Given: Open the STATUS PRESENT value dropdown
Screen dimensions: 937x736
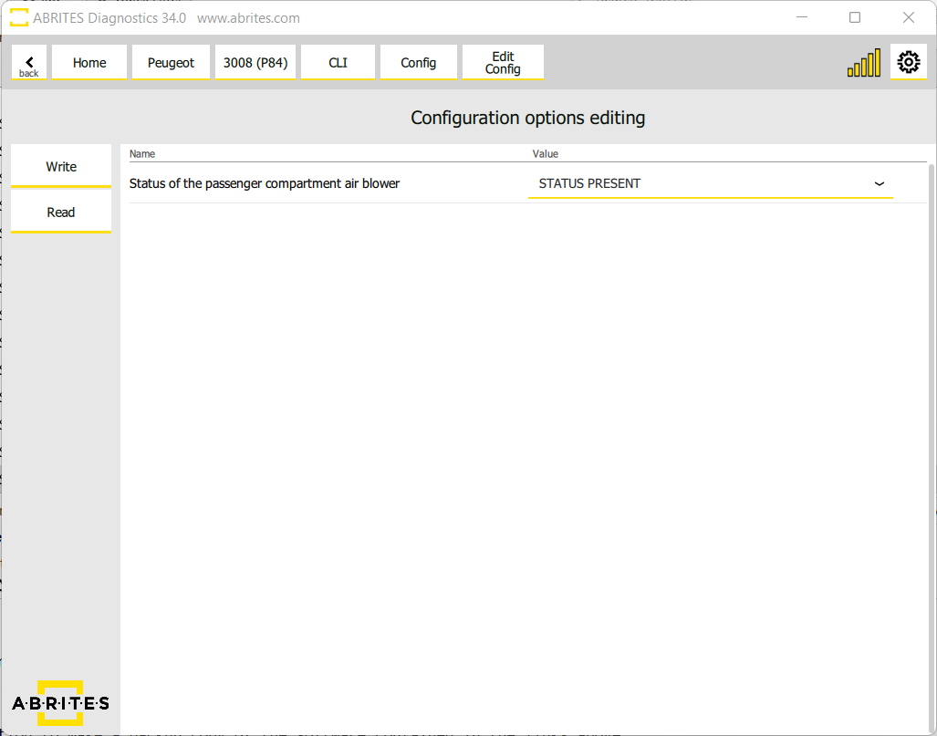Looking at the screenshot, I should point(710,183).
